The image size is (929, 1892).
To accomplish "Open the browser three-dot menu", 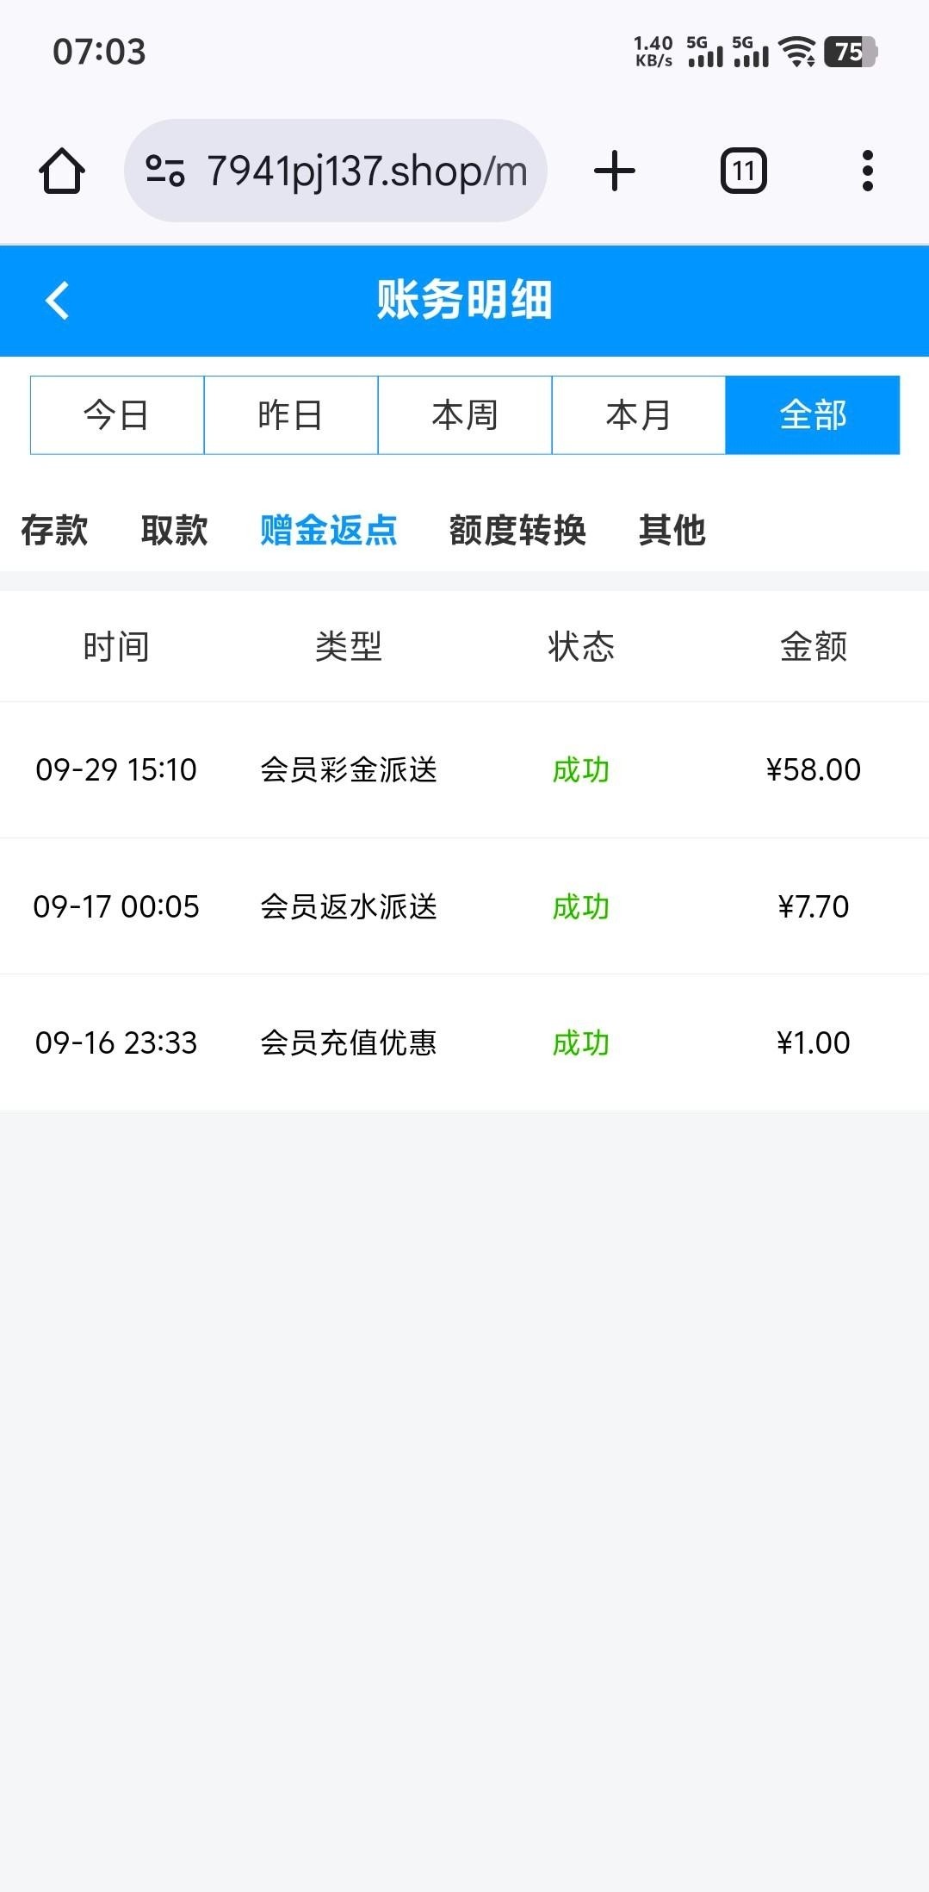I will pyautogui.click(x=867, y=171).
